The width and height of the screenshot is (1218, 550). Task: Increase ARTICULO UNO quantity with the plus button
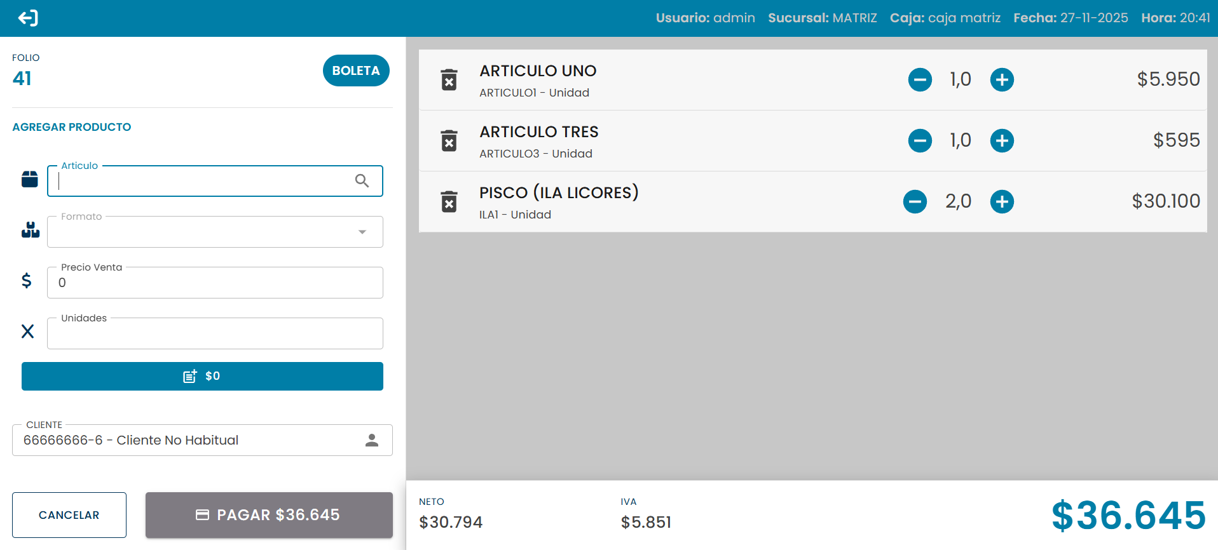tap(1001, 79)
